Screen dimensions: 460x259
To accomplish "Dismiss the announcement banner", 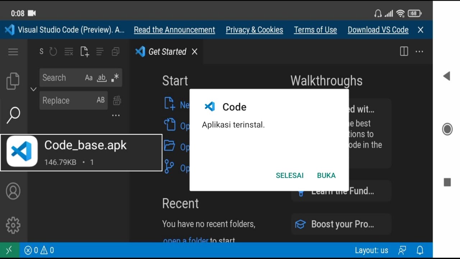I will (420, 30).
